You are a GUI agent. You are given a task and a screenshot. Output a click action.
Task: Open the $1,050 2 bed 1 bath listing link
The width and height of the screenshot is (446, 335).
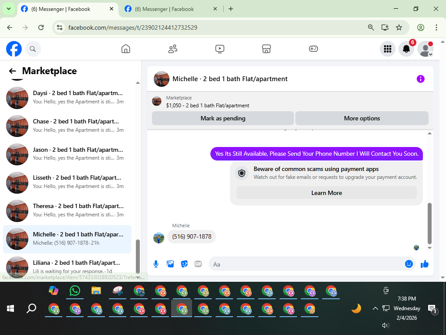208,106
